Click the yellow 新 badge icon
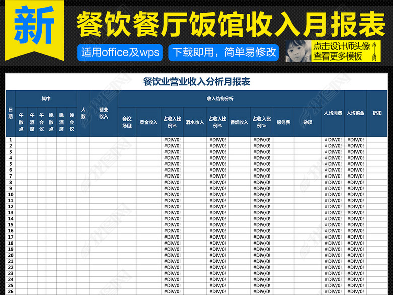393x295 pixels. [34, 26]
